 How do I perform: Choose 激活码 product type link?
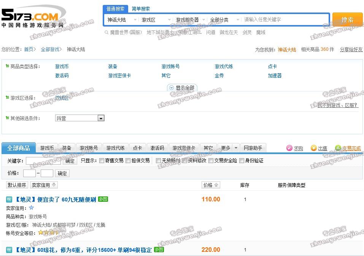[x=62, y=75]
